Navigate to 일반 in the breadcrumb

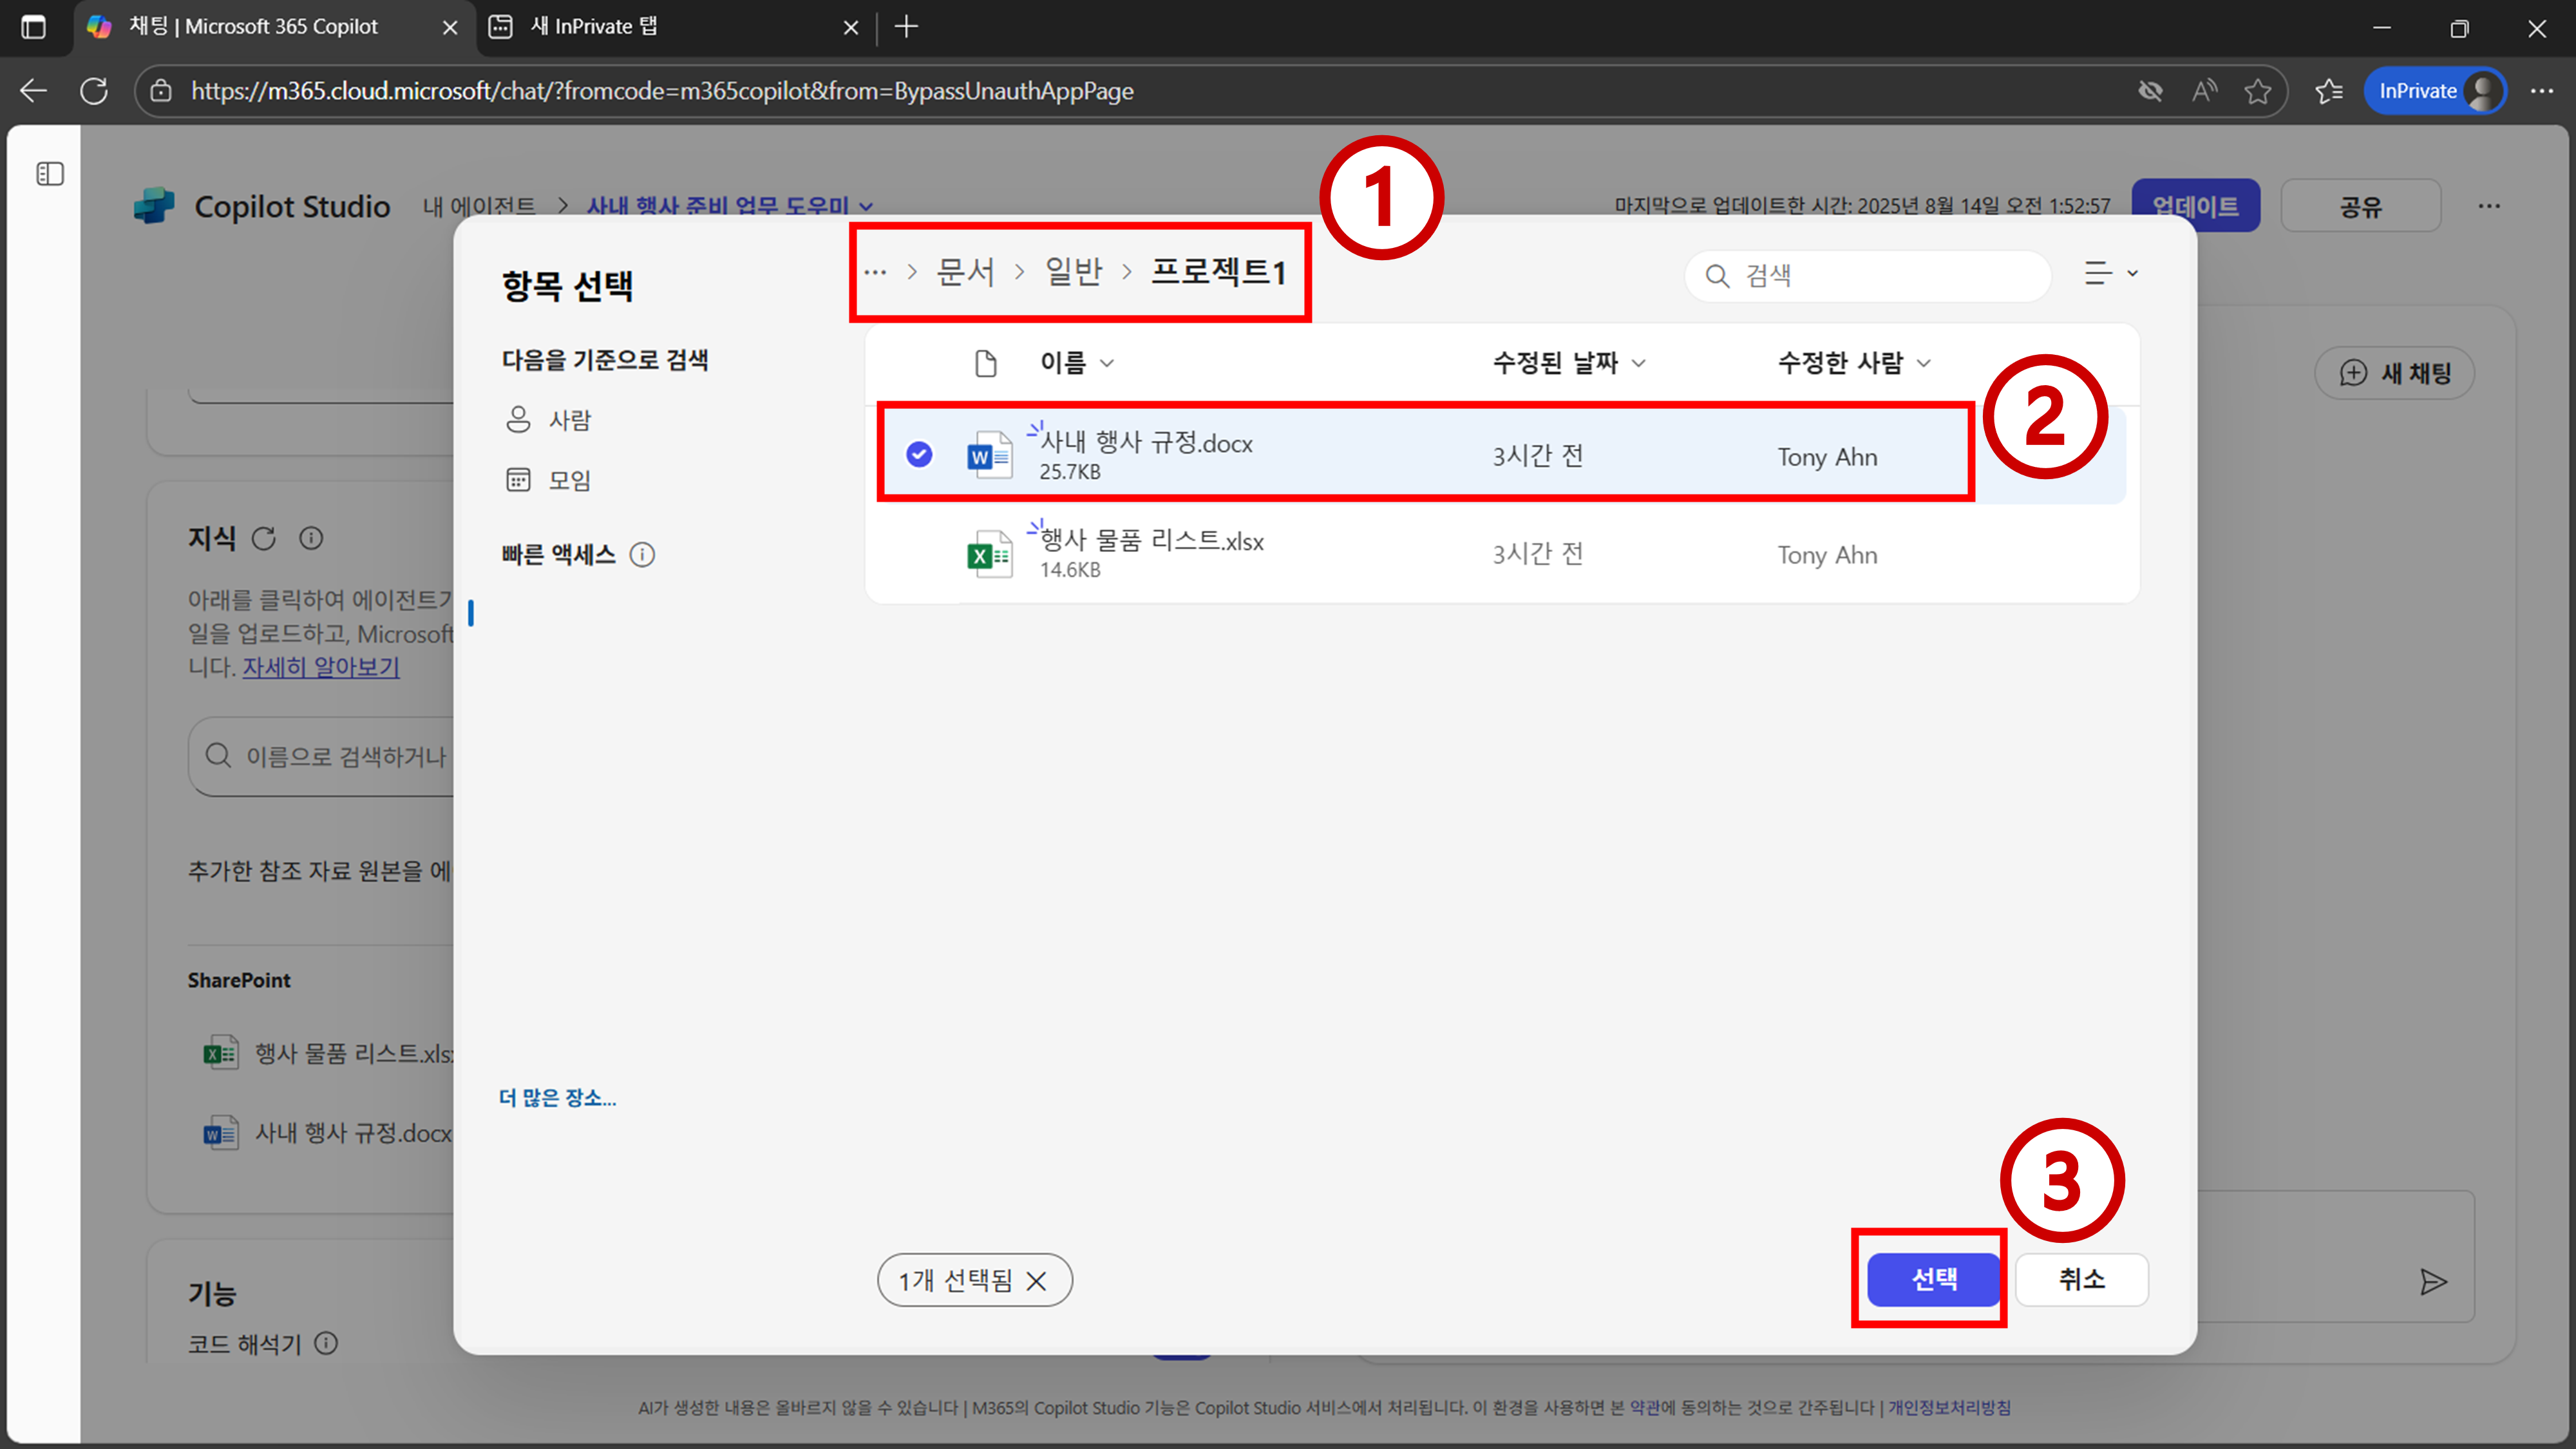pyautogui.click(x=1073, y=272)
